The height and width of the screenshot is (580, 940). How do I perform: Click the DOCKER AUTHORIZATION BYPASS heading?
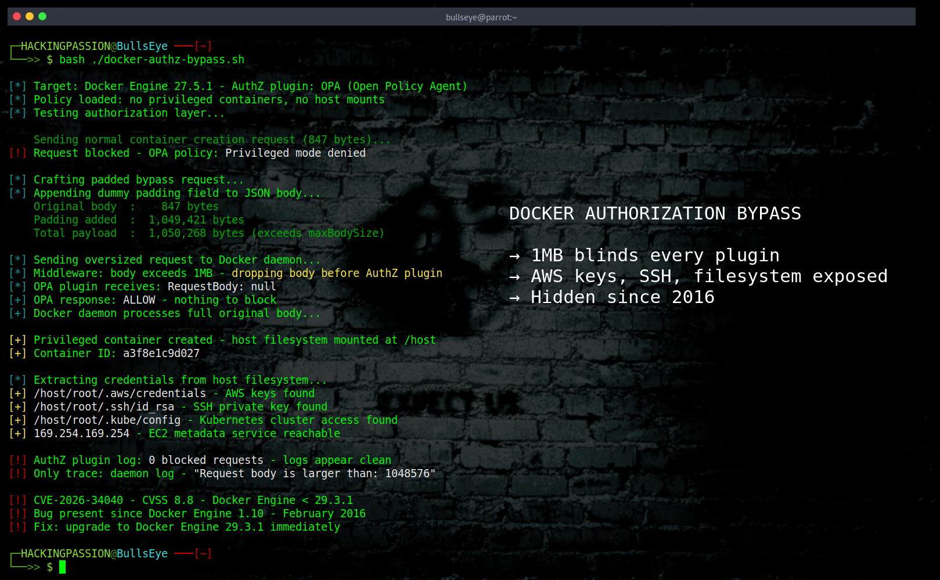[x=655, y=213]
